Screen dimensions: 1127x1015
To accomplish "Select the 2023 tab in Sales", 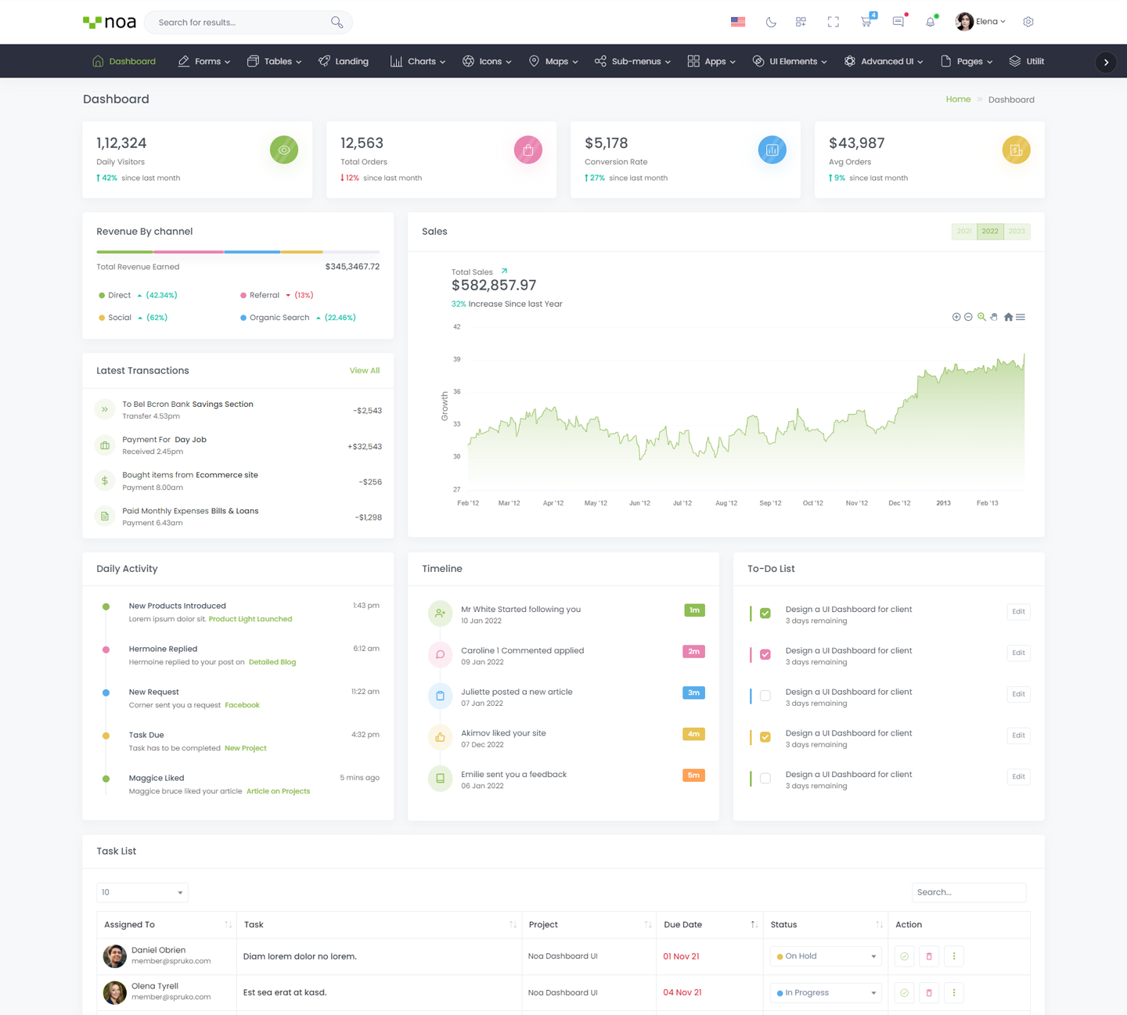I will [x=1017, y=232].
